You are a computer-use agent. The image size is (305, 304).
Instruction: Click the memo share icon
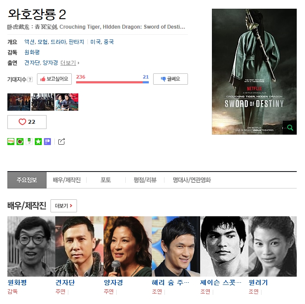pos(29,142)
